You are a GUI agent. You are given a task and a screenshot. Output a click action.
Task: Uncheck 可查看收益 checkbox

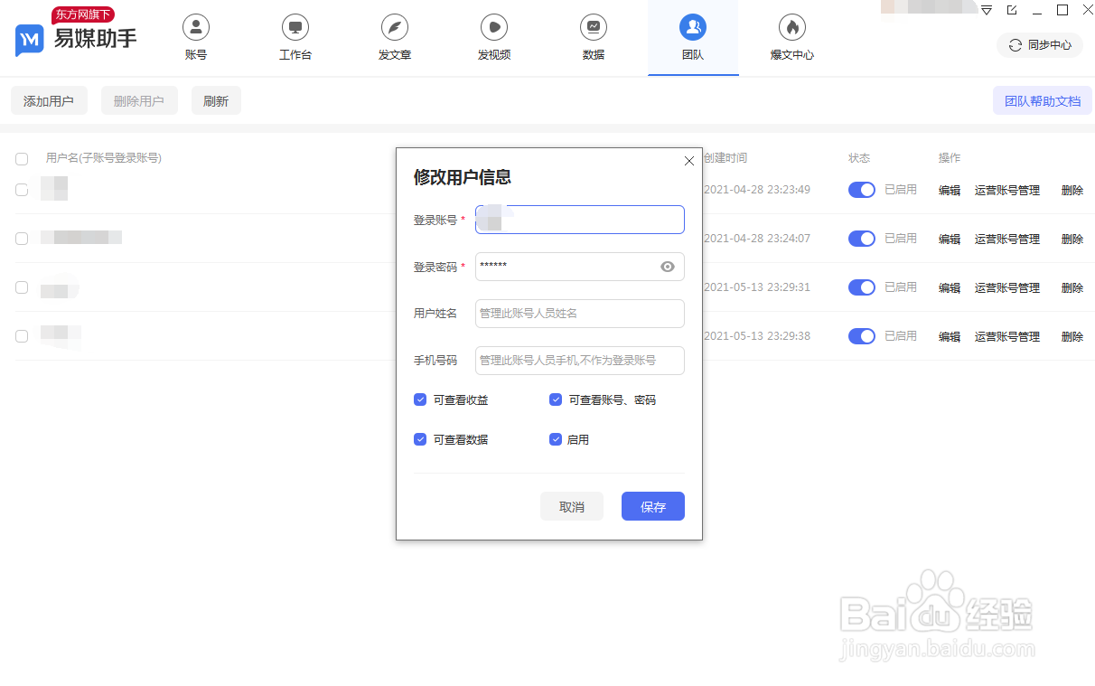click(x=420, y=399)
